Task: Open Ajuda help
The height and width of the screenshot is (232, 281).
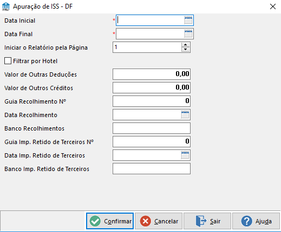Action: point(256,221)
